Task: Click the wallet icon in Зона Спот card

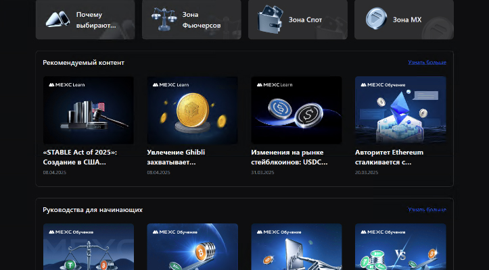Action: pos(271,19)
